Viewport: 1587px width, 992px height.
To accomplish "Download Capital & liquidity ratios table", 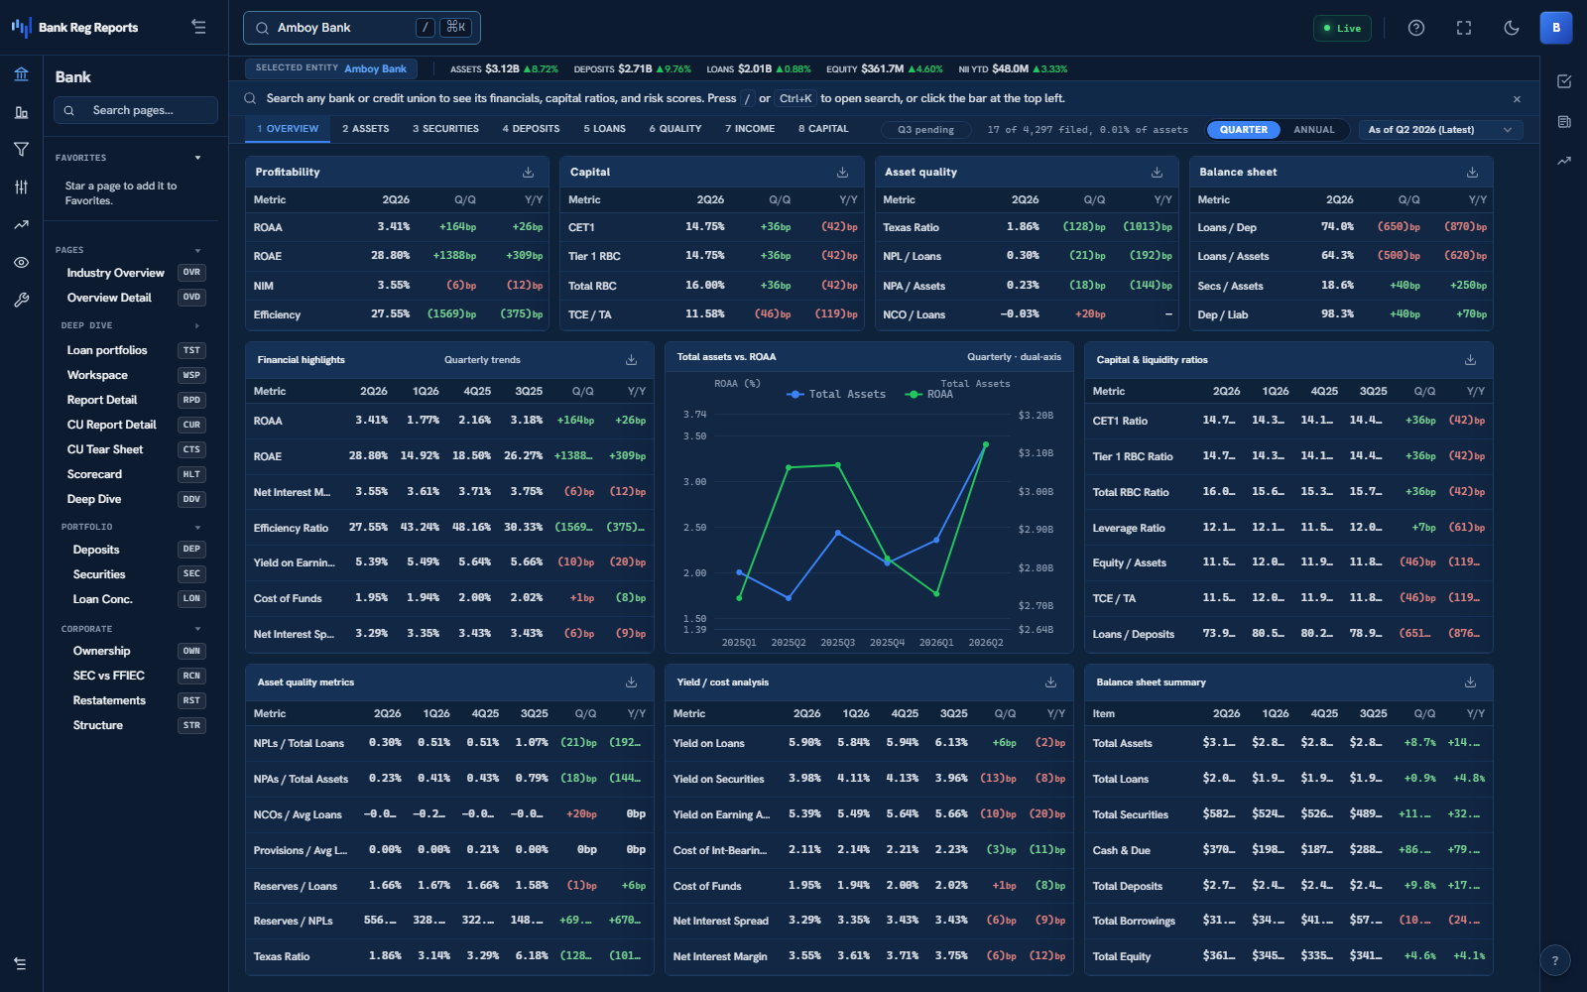I will 1471,359.
